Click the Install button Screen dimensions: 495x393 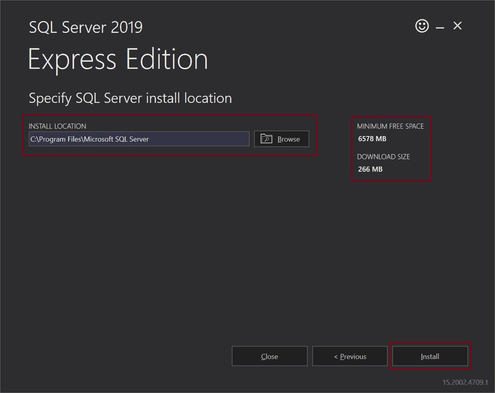tap(430, 356)
